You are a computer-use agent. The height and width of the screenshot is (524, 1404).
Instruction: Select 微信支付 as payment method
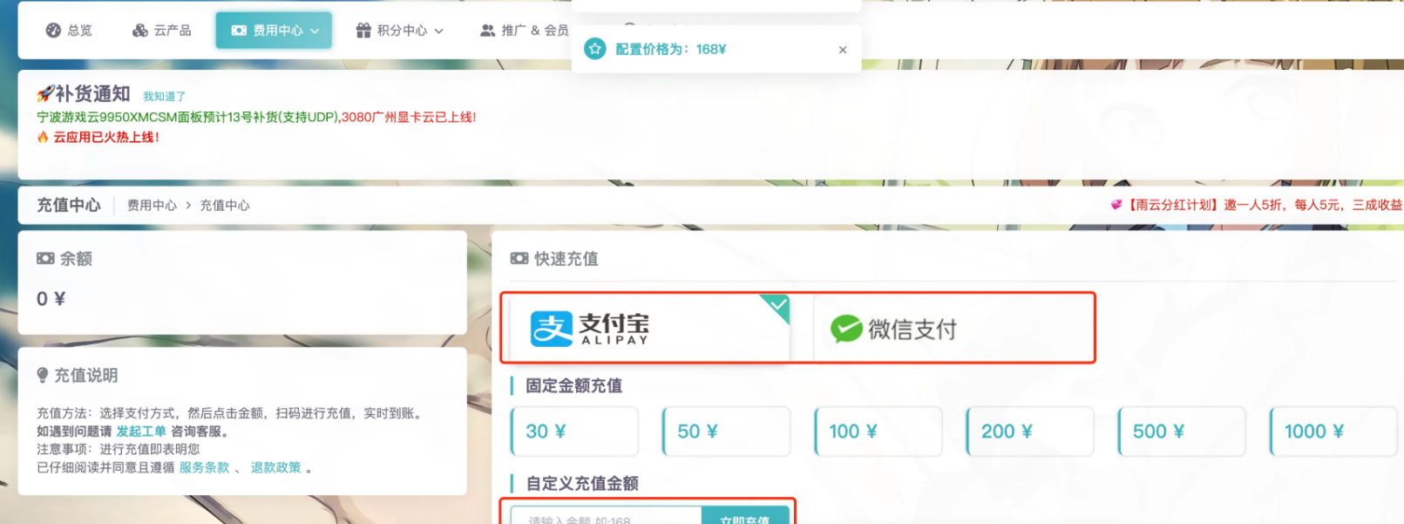(x=953, y=328)
